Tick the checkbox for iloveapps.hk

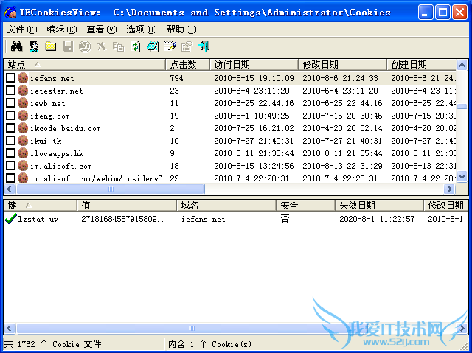tap(11, 153)
